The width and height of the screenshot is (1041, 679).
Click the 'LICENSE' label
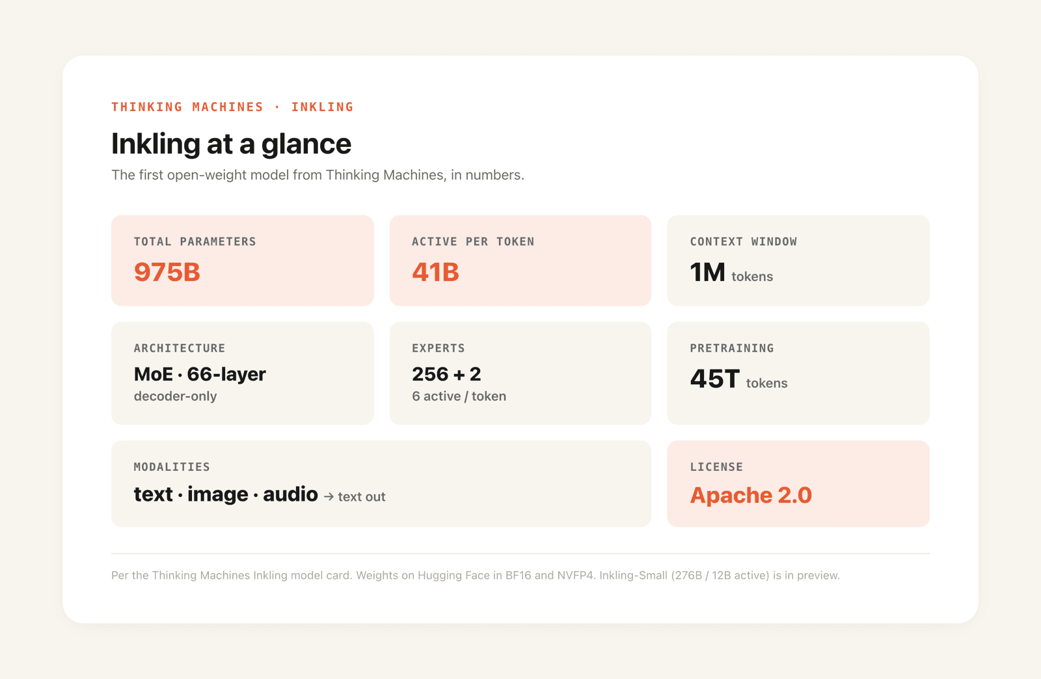click(716, 467)
